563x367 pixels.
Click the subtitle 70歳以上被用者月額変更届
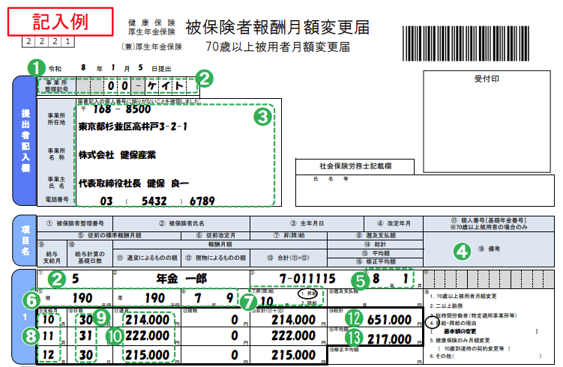point(277,46)
